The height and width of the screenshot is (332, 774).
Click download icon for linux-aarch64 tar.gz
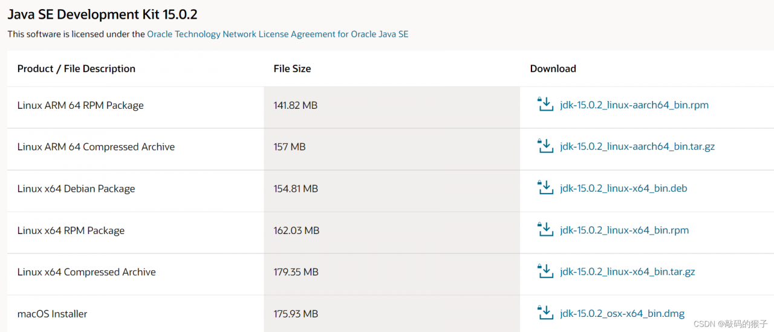pos(545,146)
